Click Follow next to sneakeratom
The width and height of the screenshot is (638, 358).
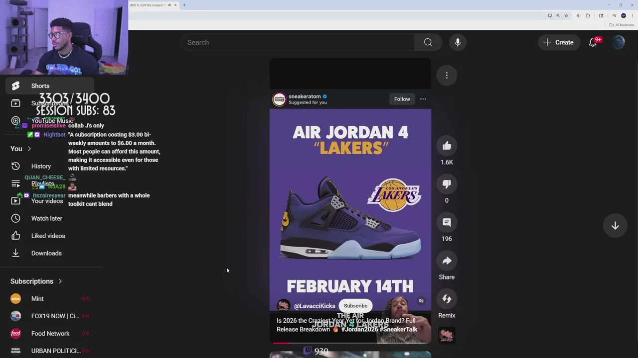coord(402,99)
